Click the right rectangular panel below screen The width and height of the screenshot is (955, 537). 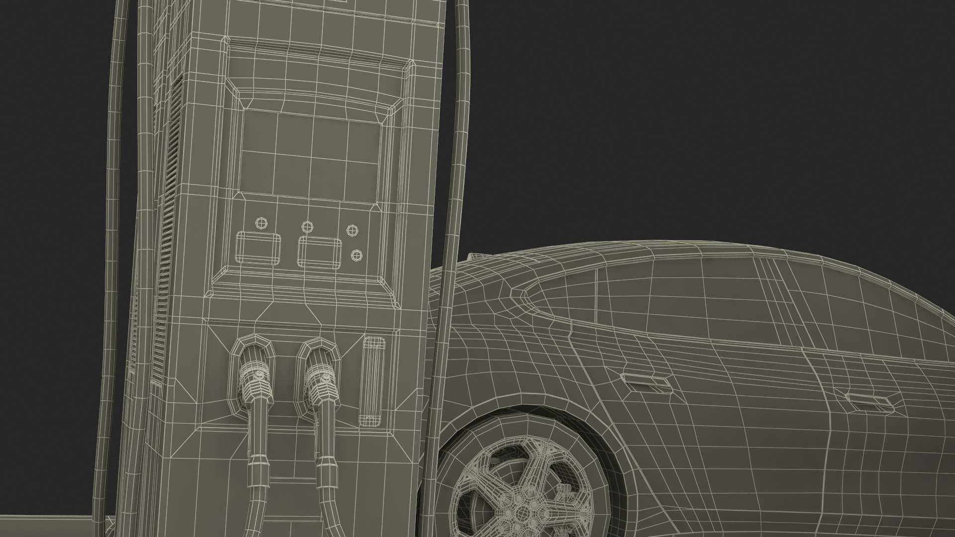click(319, 253)
